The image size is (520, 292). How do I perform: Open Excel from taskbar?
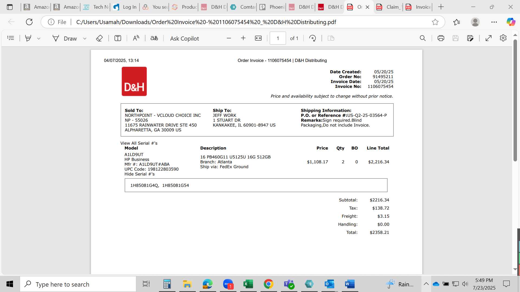[x=248, y=284]
